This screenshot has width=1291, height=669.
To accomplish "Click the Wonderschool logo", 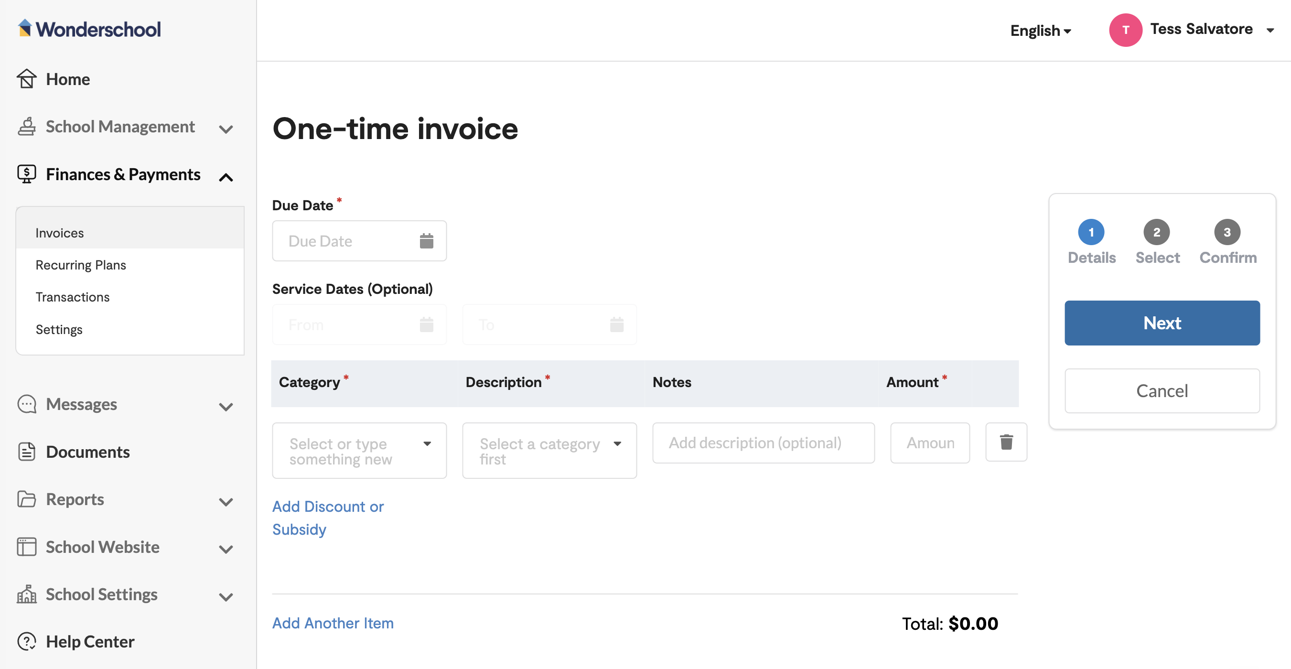I will pyautogui.click(x=89, y=29).
